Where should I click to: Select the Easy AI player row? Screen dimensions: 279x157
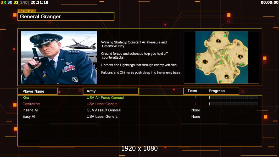click(x=140, y=117)
